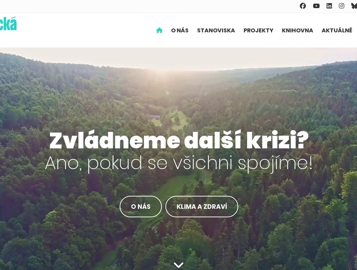Go to the home page via house icon

point(160,30)
